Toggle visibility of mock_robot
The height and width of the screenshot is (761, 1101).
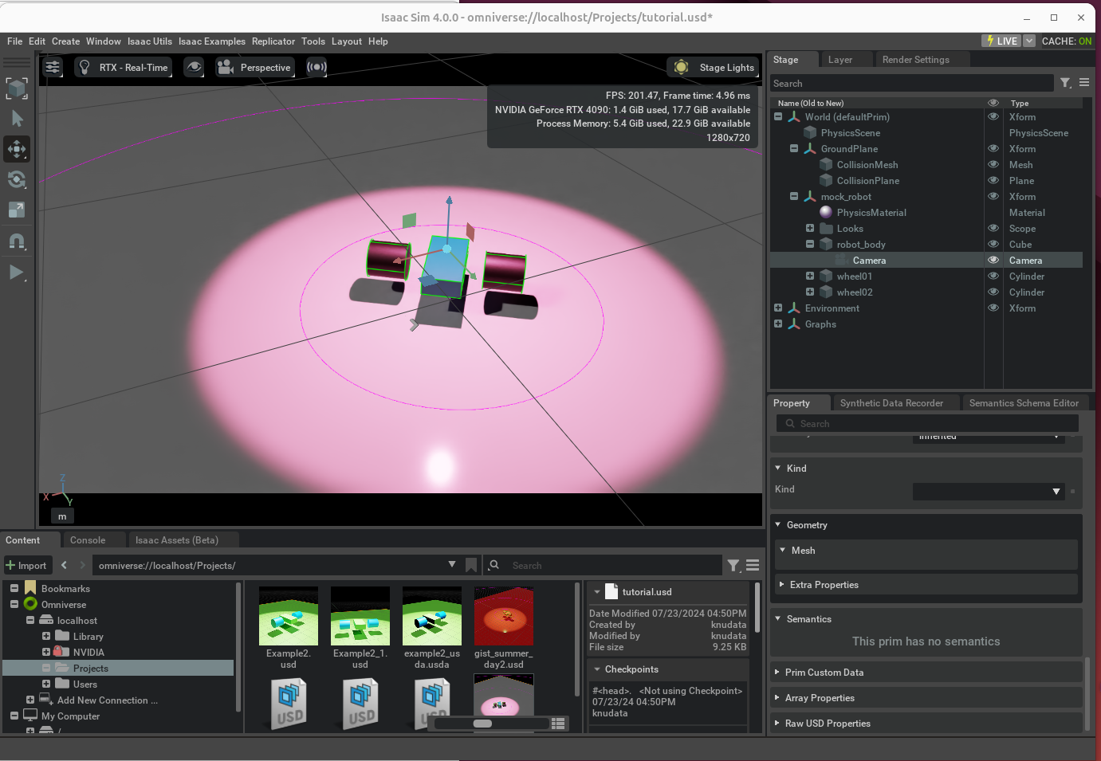pyautogui.click(x=993, y=196)
